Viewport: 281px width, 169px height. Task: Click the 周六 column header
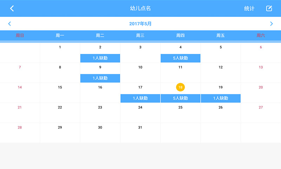pyautogui.click(x=261, y=36)
